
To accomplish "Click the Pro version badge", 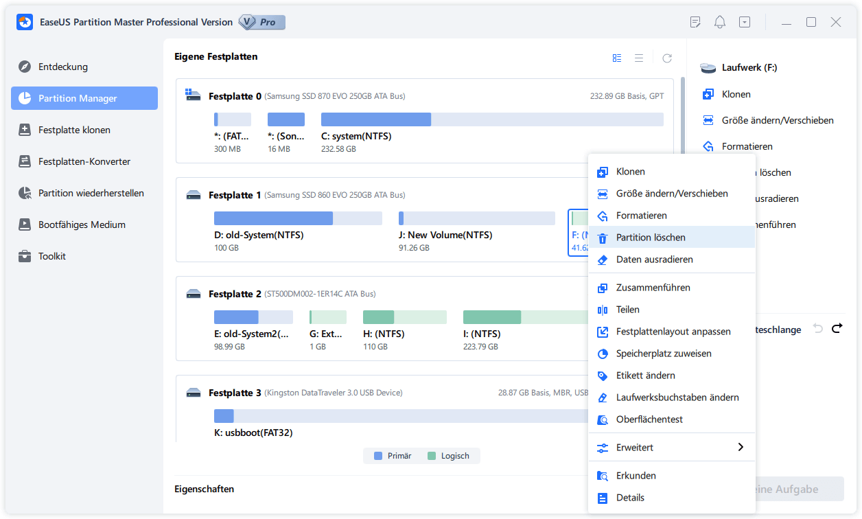I will (x=261, y=22).
